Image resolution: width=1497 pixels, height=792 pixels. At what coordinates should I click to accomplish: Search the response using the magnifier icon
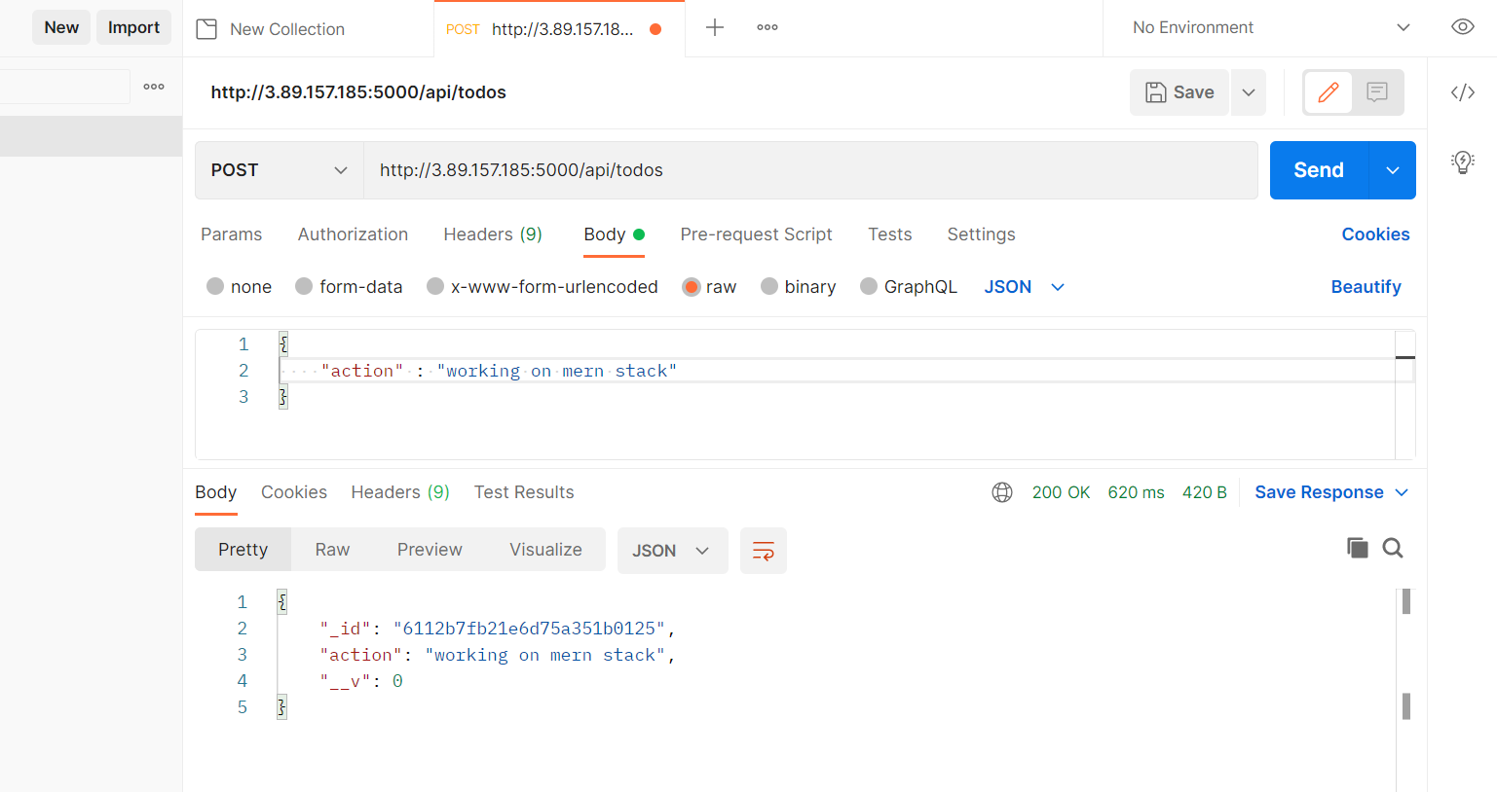(x=1393, y=548)
